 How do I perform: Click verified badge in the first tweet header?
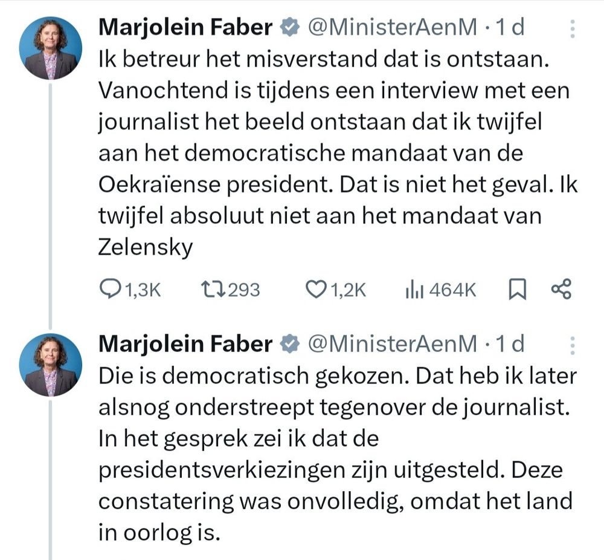(290, 27)
